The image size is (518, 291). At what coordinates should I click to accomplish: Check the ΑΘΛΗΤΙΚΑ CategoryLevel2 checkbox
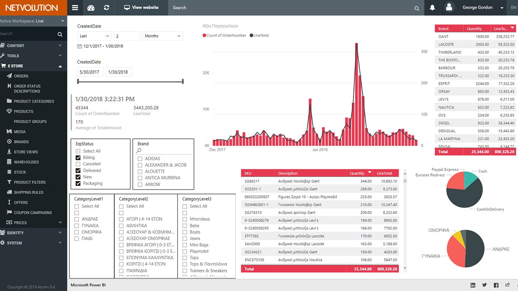click(x=121, y=226)
